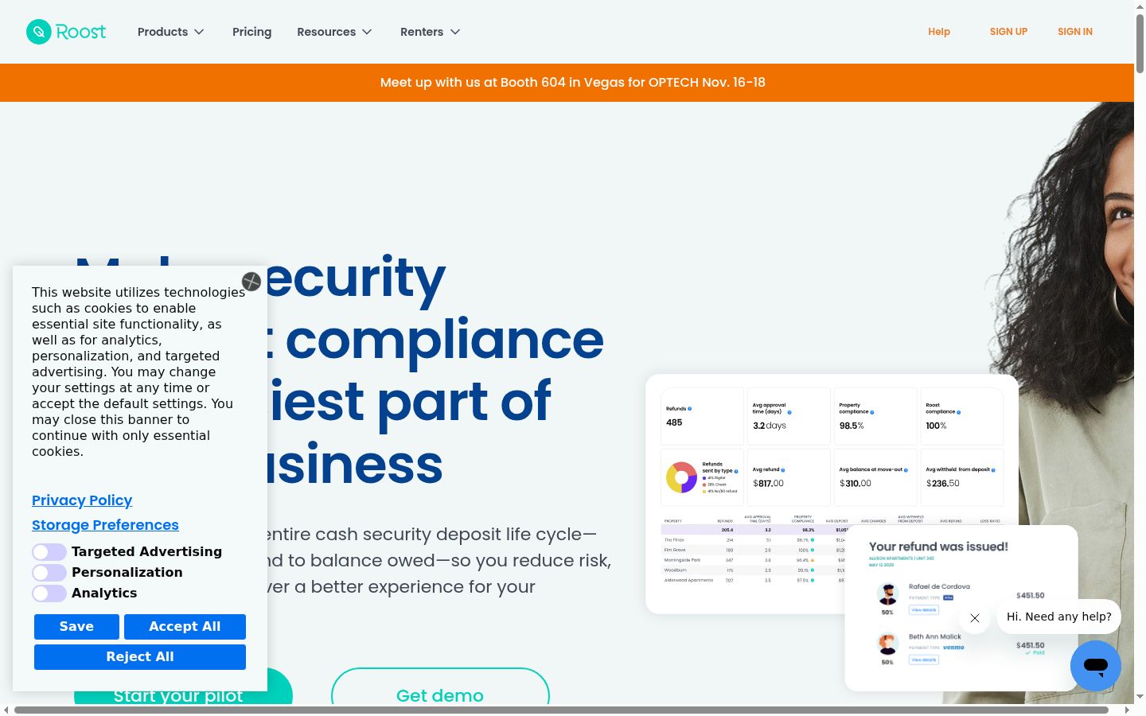Expand the Renters dropdown menu

431,32
